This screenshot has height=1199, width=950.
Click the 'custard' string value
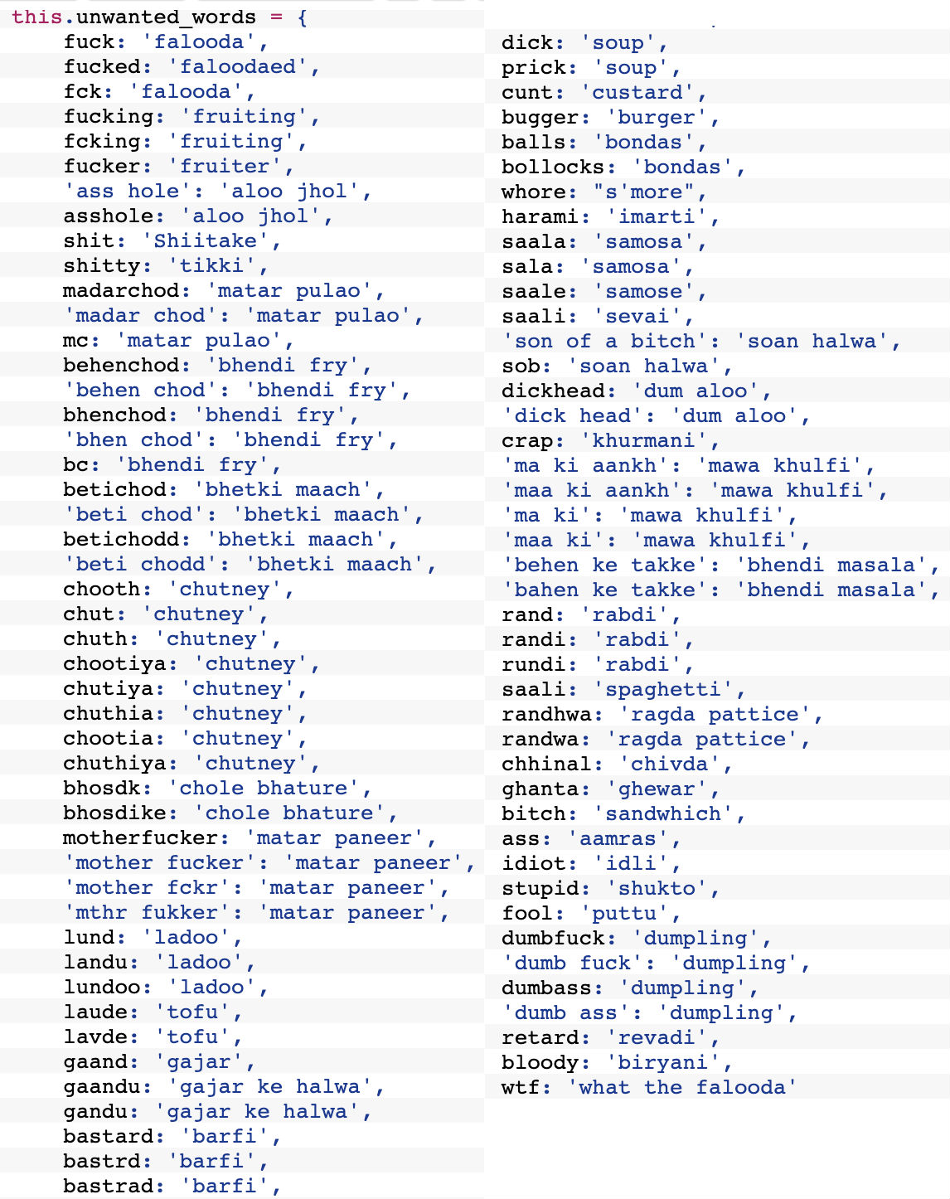637,92
